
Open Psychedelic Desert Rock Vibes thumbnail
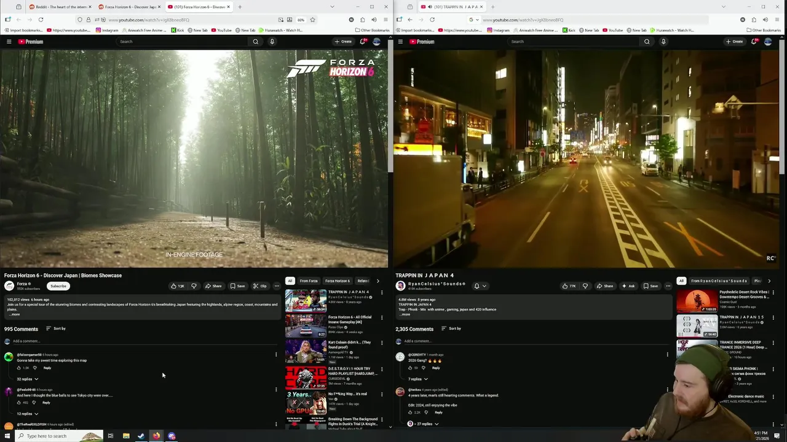[697, 300]
